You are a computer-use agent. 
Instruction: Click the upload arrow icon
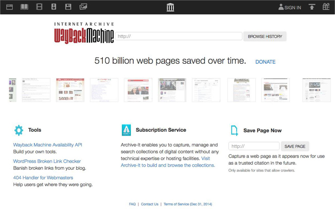click(x=312, y=7)
